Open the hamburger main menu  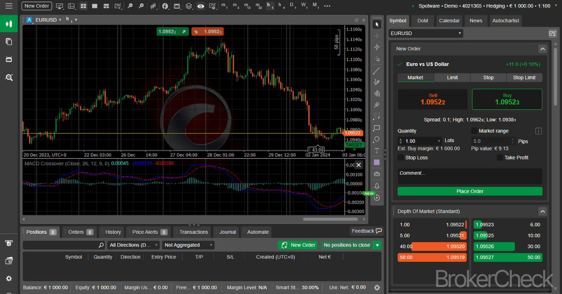[8, 6]
